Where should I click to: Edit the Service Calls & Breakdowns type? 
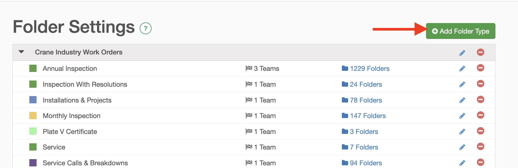coord(462,163)
